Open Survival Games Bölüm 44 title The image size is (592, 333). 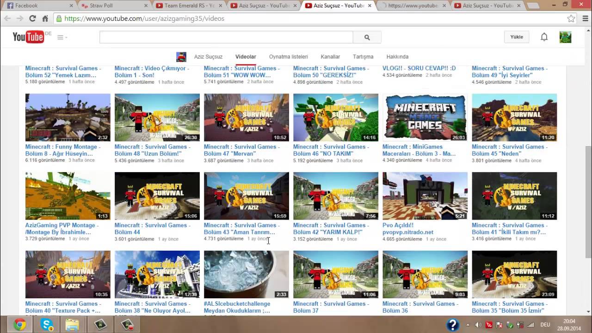153,228
